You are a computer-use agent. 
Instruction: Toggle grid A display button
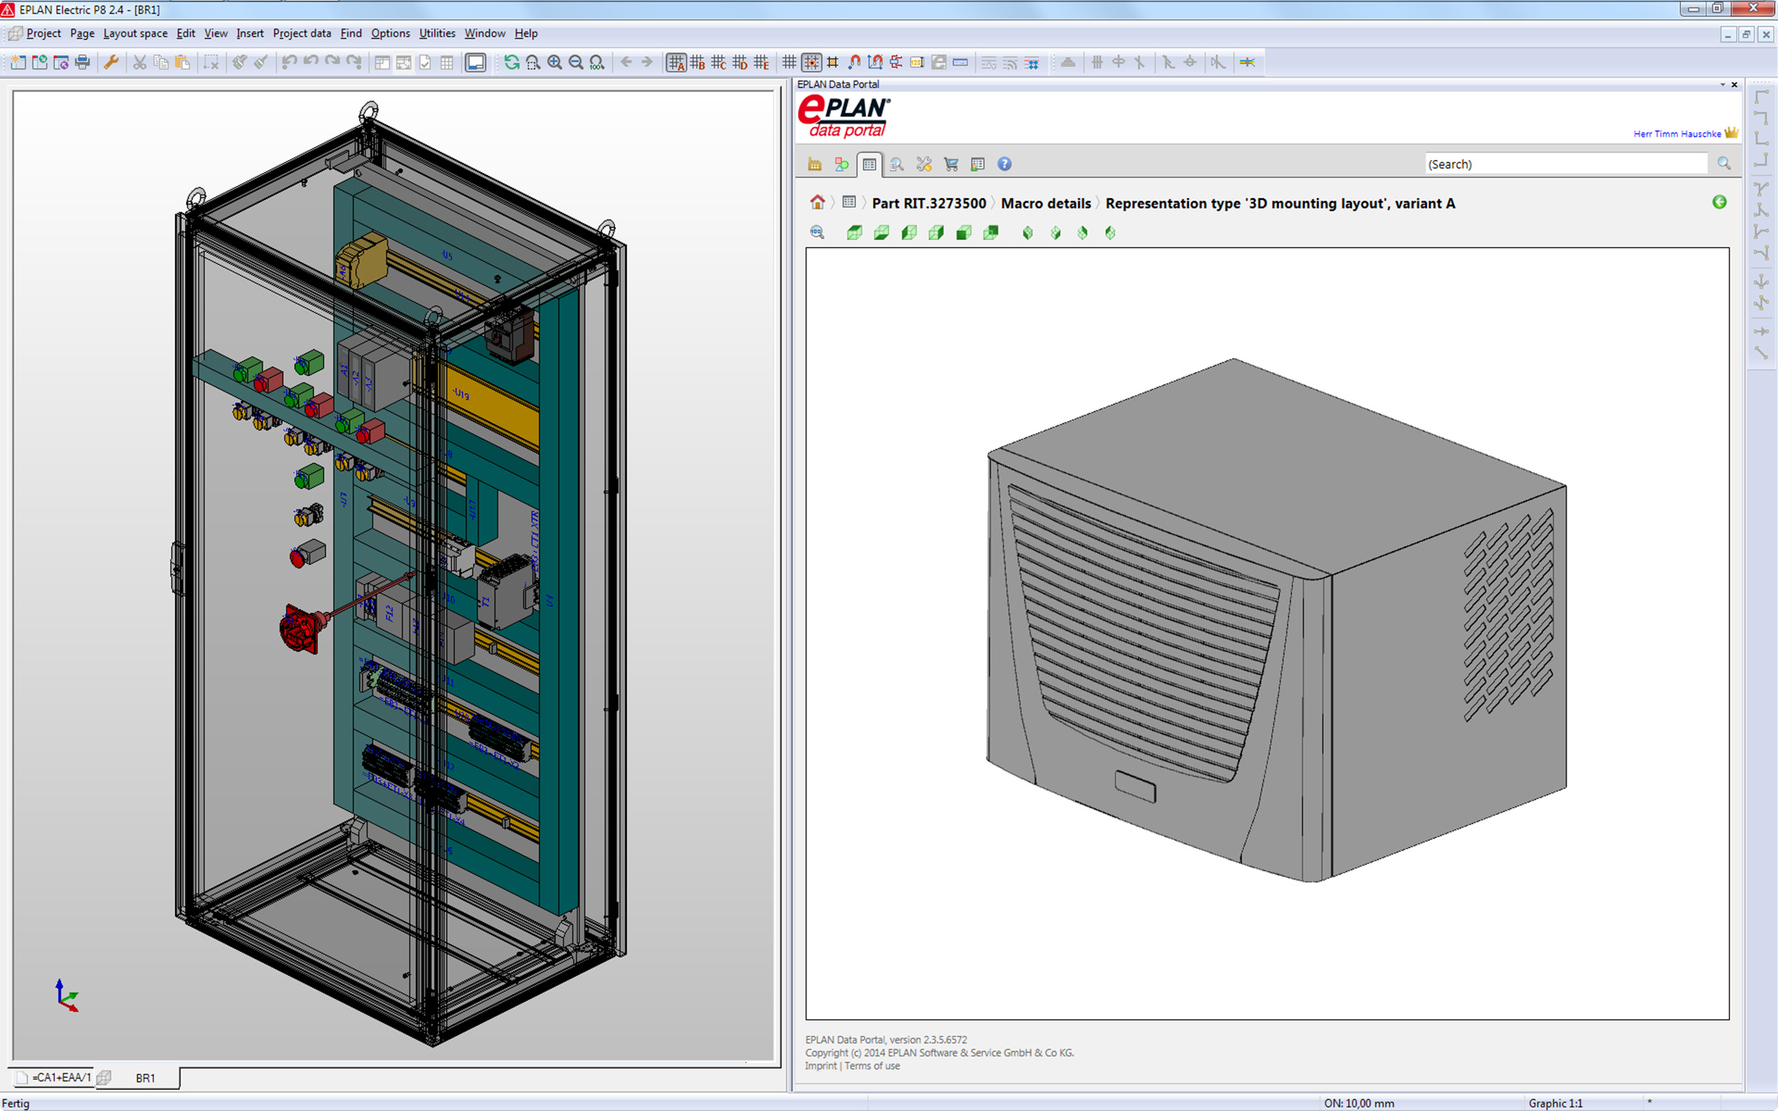click(x=675, y=62)
